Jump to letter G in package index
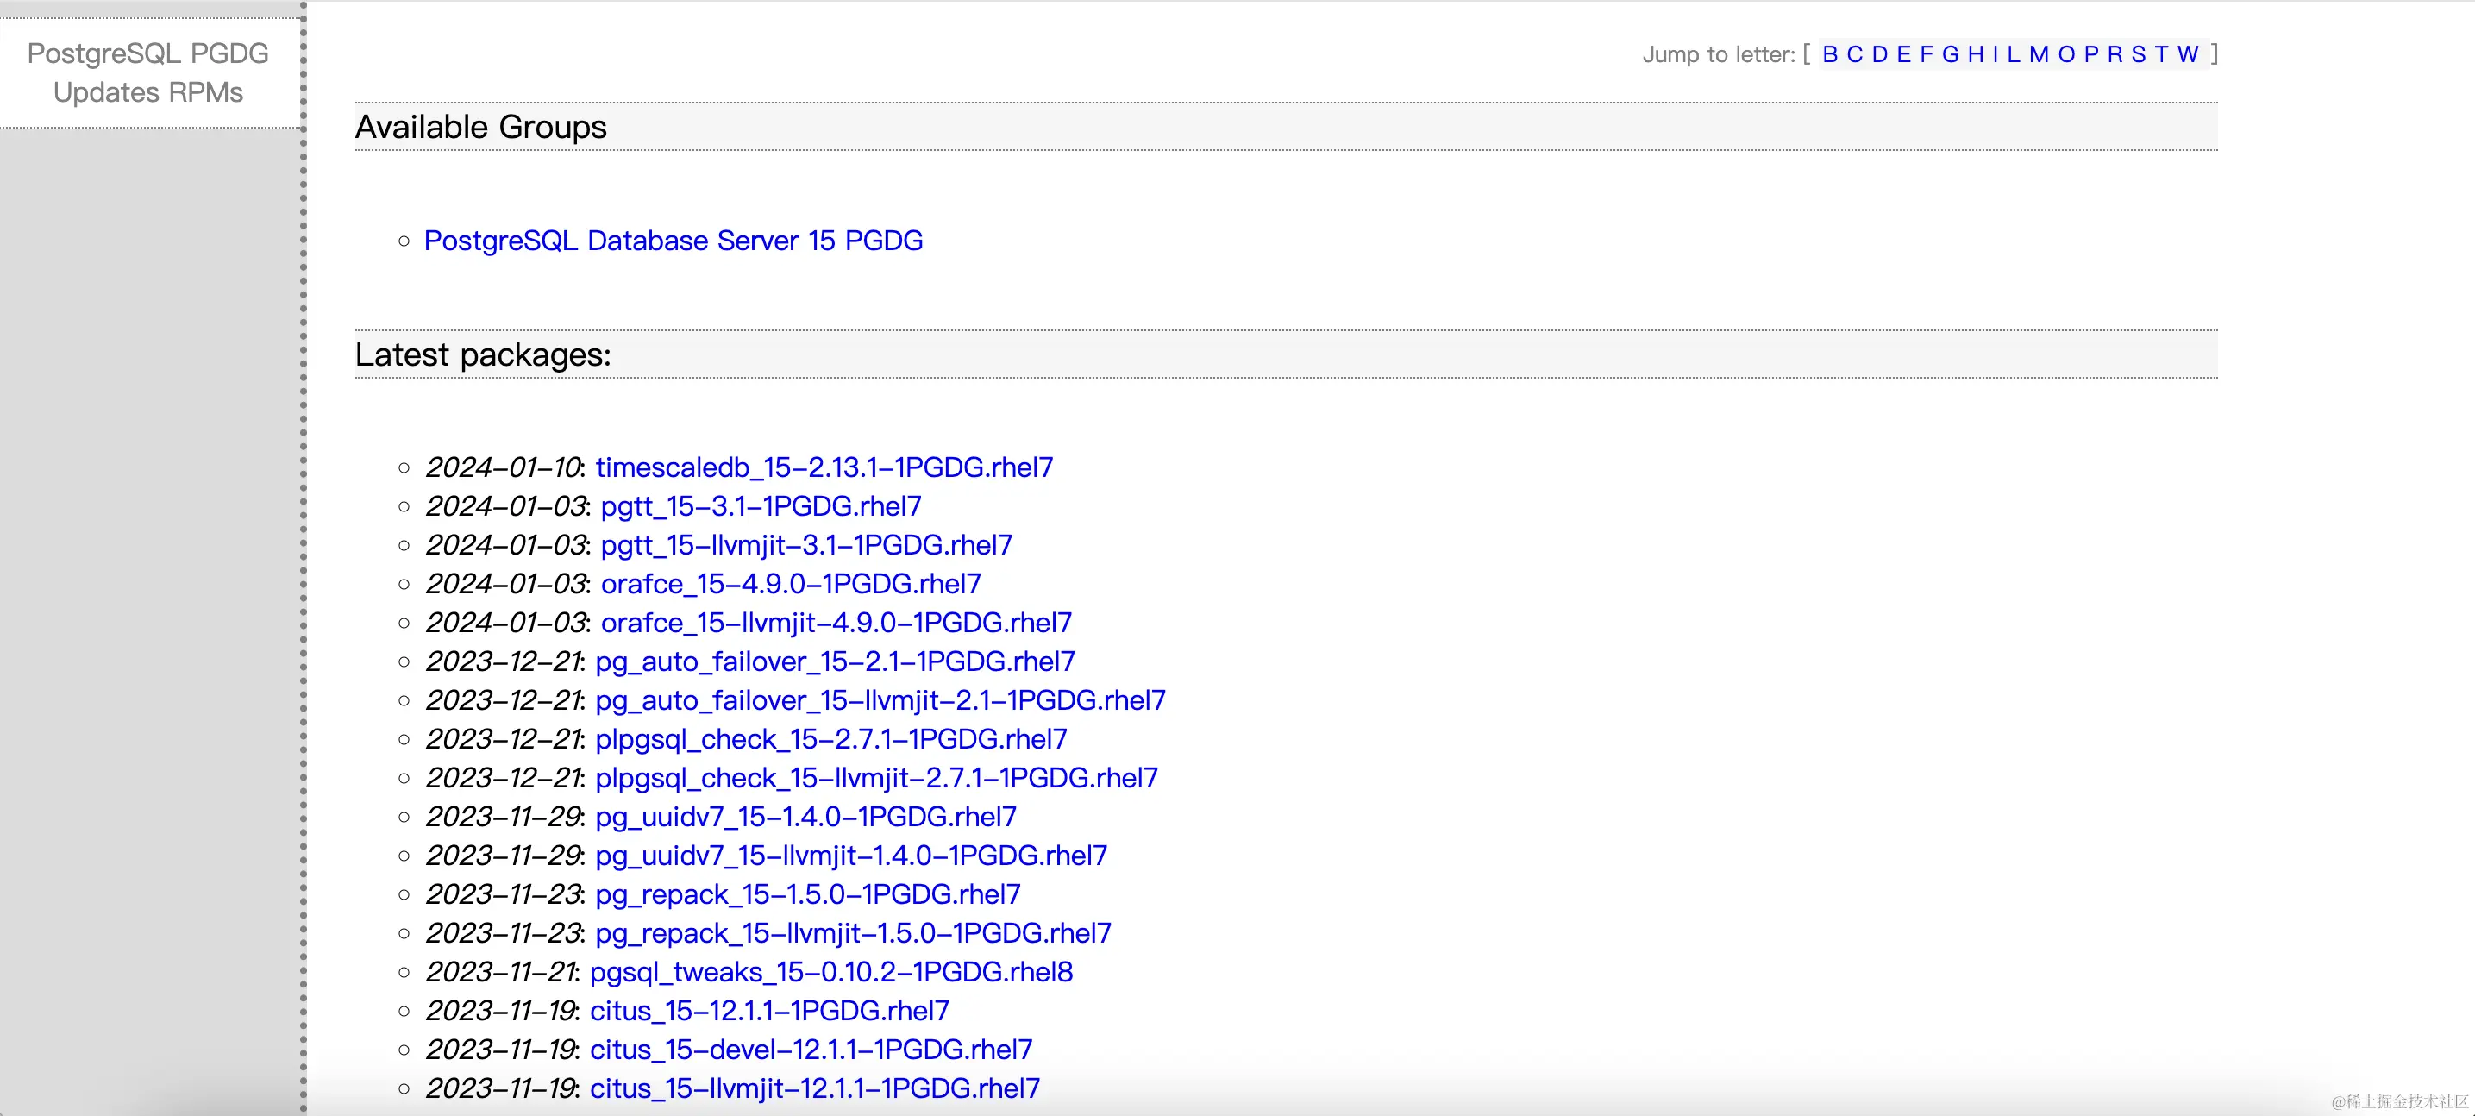The image size is (2475, 1116). click(x=1951, y=55)
